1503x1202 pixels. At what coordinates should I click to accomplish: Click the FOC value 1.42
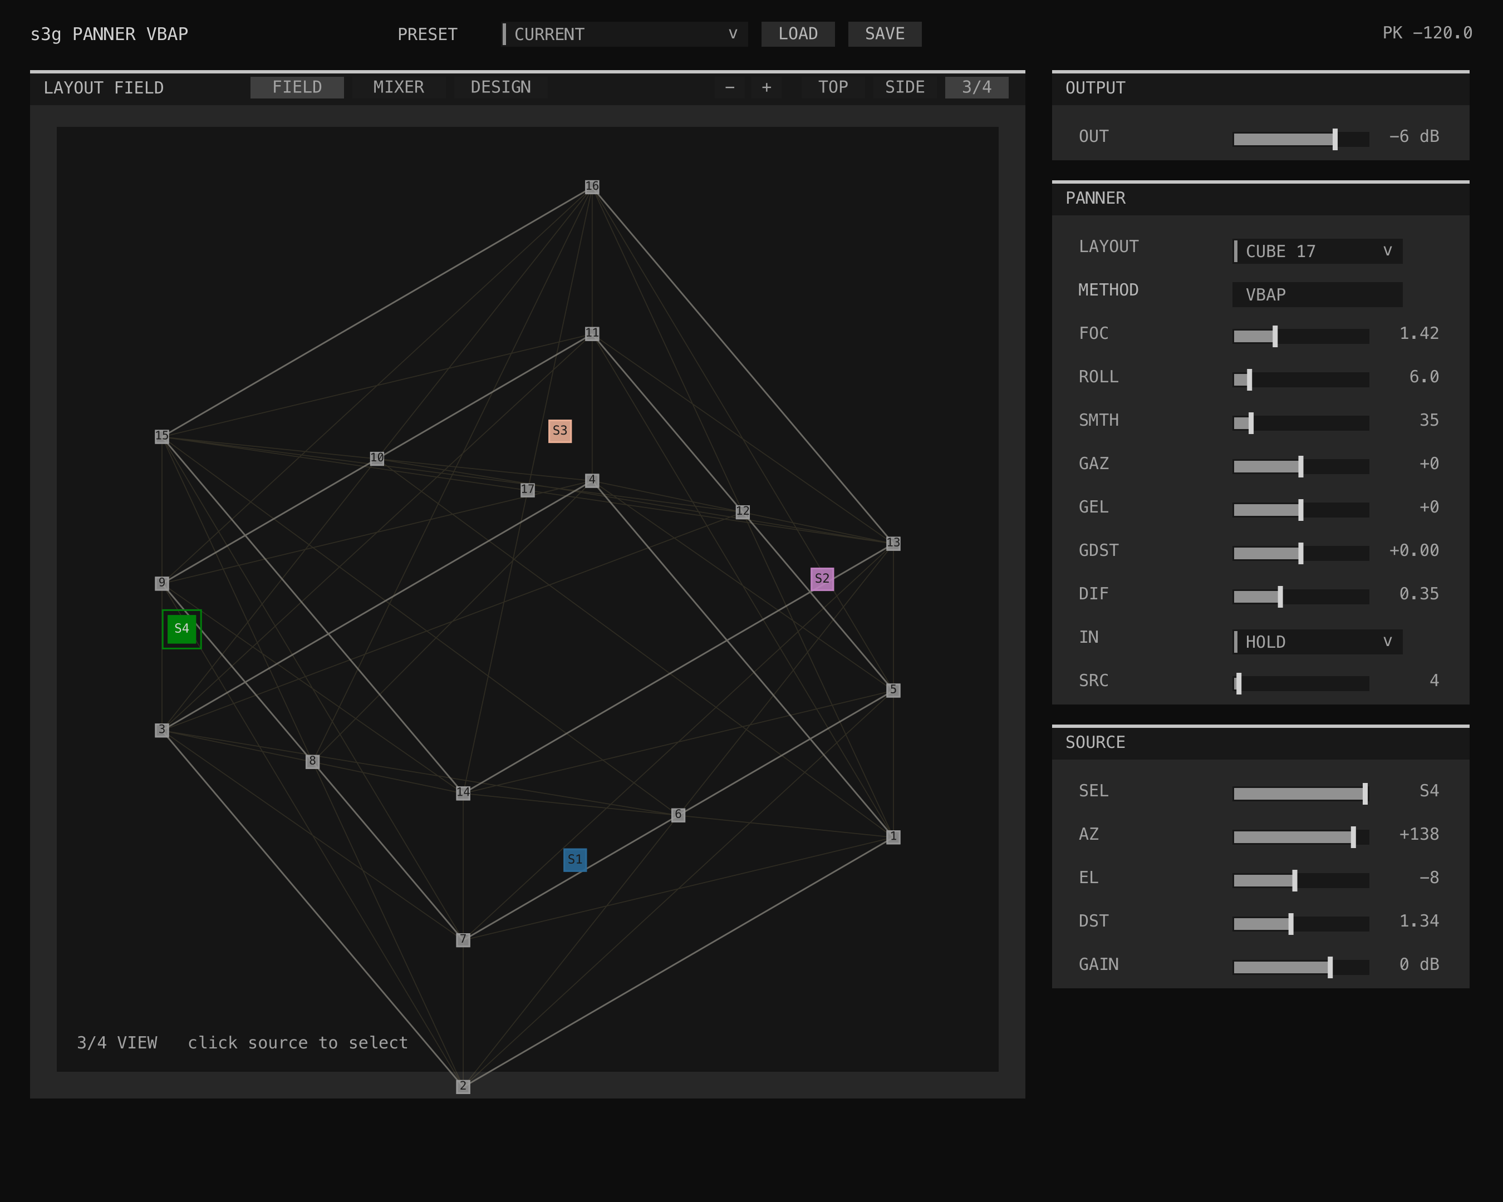(1418, 334)
